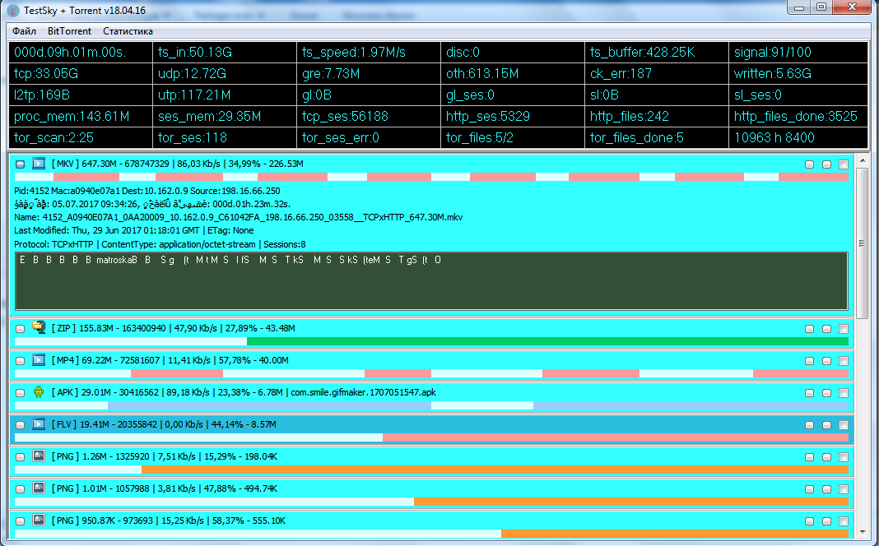Click the ZIP archive file icon
The image size is (879, 546).
[x=39, y=328]
